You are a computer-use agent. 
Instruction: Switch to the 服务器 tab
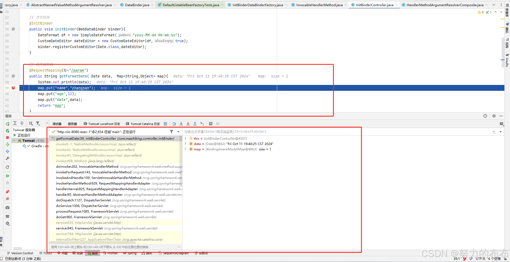[x=72, y=124]
